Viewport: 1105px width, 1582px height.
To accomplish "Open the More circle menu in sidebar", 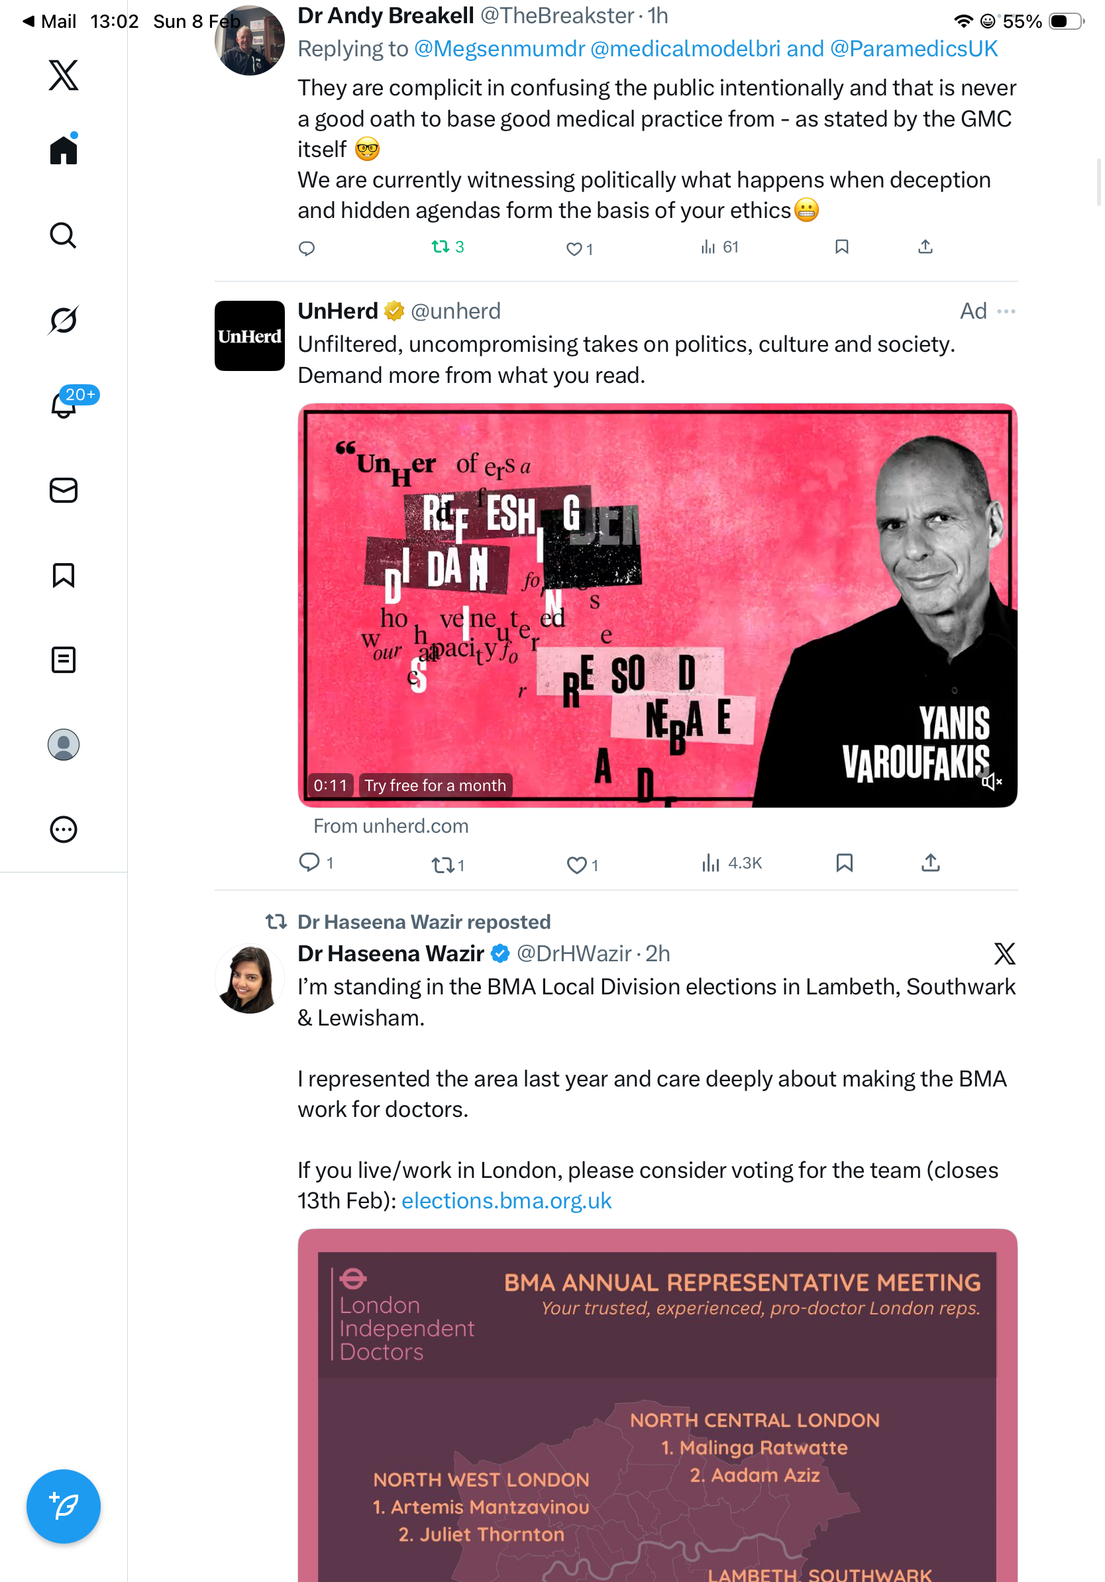I will point(64,829).
